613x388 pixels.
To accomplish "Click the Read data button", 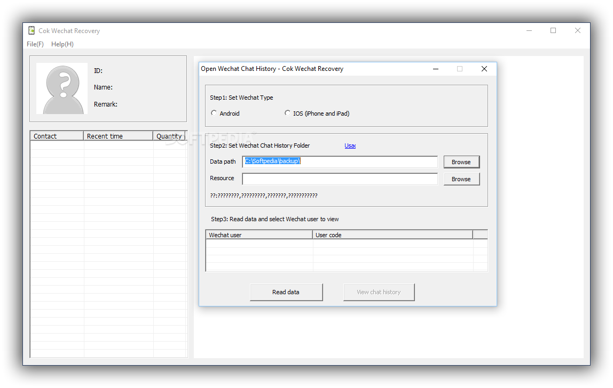I will [286, 292].
